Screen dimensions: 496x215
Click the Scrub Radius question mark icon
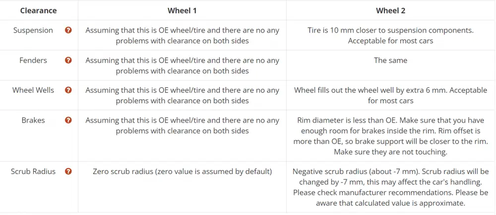coord(68,172)
